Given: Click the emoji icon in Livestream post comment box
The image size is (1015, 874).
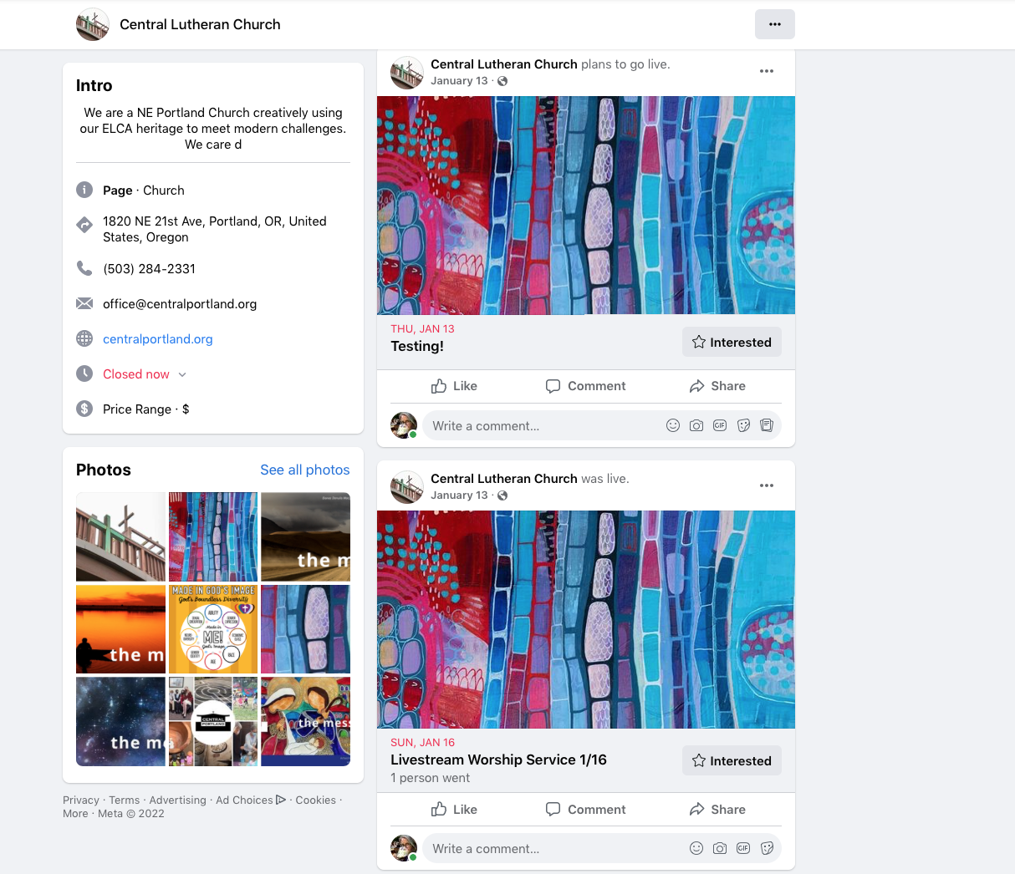Looking at the screenshot, I should pos(696,848).
